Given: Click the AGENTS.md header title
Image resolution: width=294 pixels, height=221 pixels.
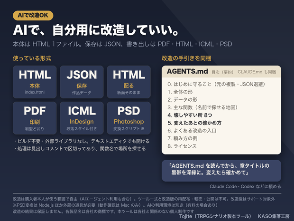Looking at the screenshot, I should click(x=187, y=71).
